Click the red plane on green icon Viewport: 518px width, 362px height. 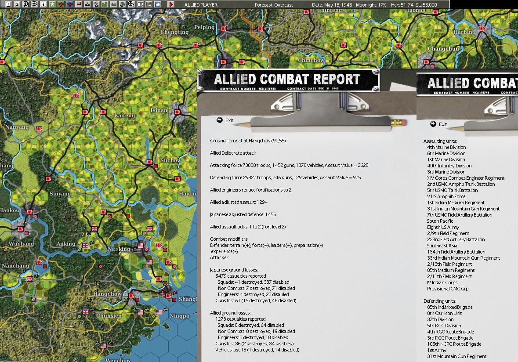(x=61, y=4)
